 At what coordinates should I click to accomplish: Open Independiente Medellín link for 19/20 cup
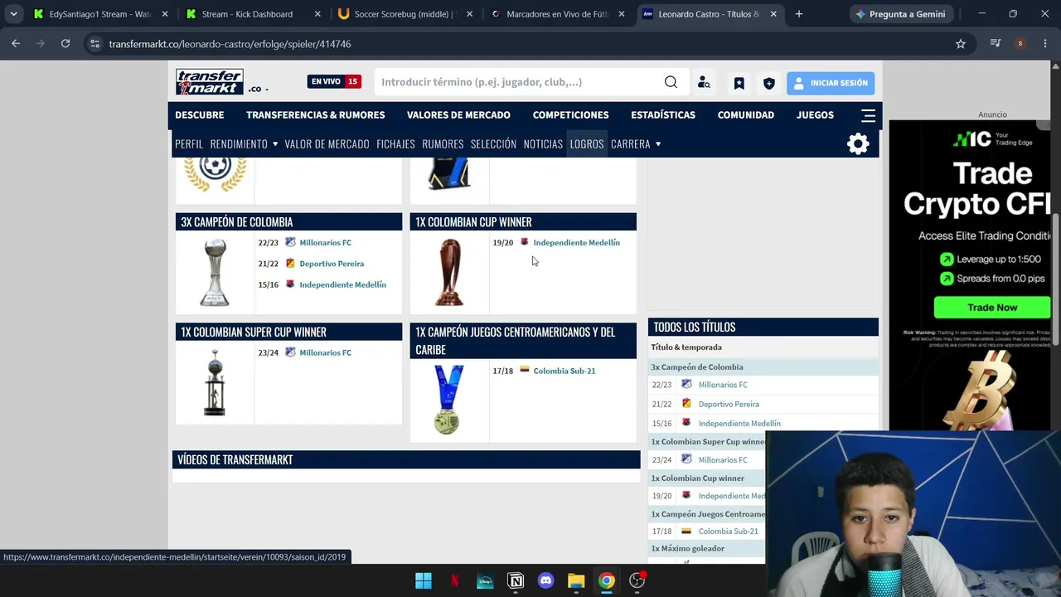click(x=576, y=243)
